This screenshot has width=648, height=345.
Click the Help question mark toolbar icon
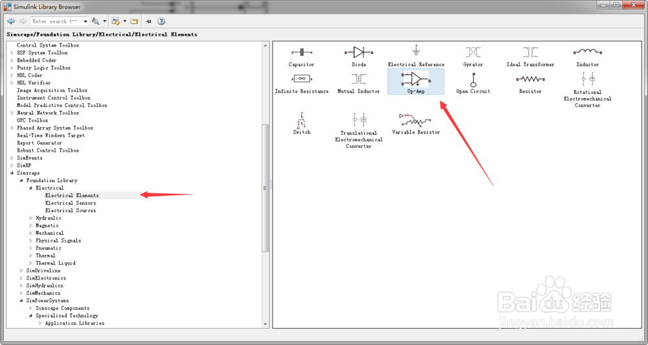pyautogui.click(x=161, y=21)
